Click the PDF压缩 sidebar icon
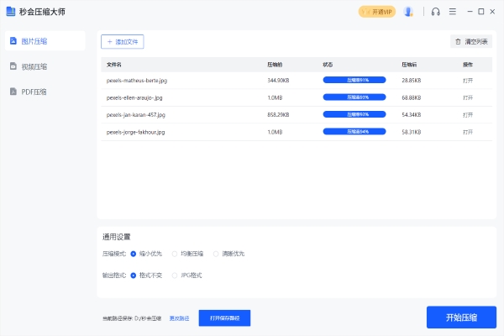The image size is (504, 336). click(x=13, y=91)
